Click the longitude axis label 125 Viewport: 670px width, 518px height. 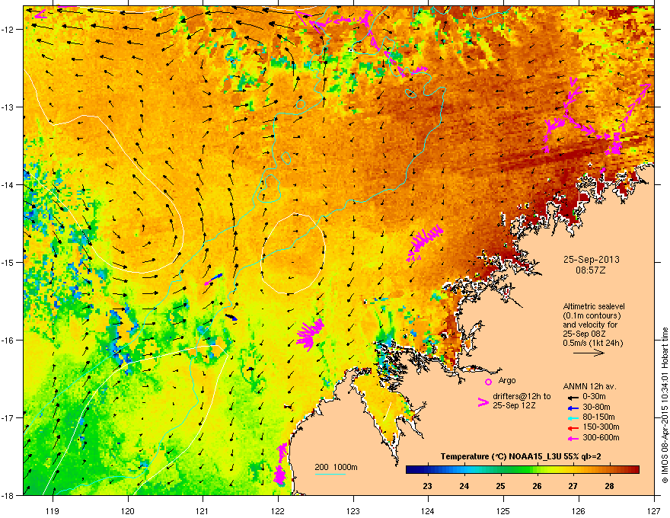point(503,510)
